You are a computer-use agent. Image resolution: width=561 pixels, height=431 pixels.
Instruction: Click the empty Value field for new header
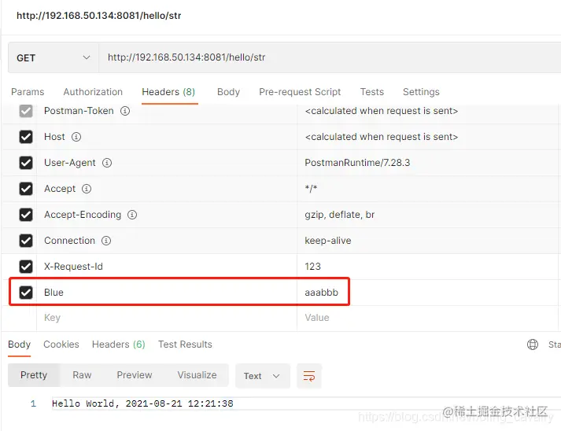point(427,318)
